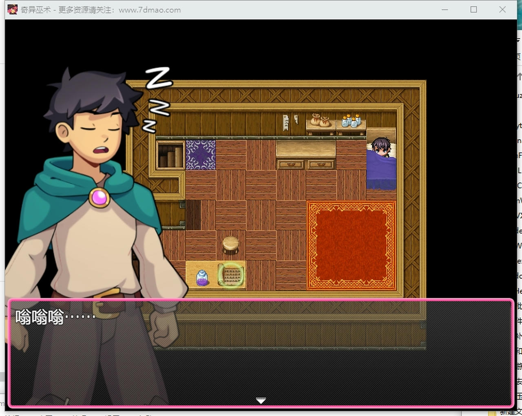Click the bookshelf in the left alcove
The image size is (522, 416).
click(170, 155)
